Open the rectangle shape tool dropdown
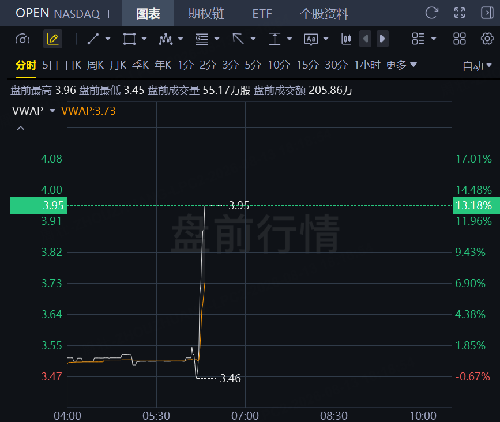The width and height of the screenshot is (500, 422). pos(144,39)
